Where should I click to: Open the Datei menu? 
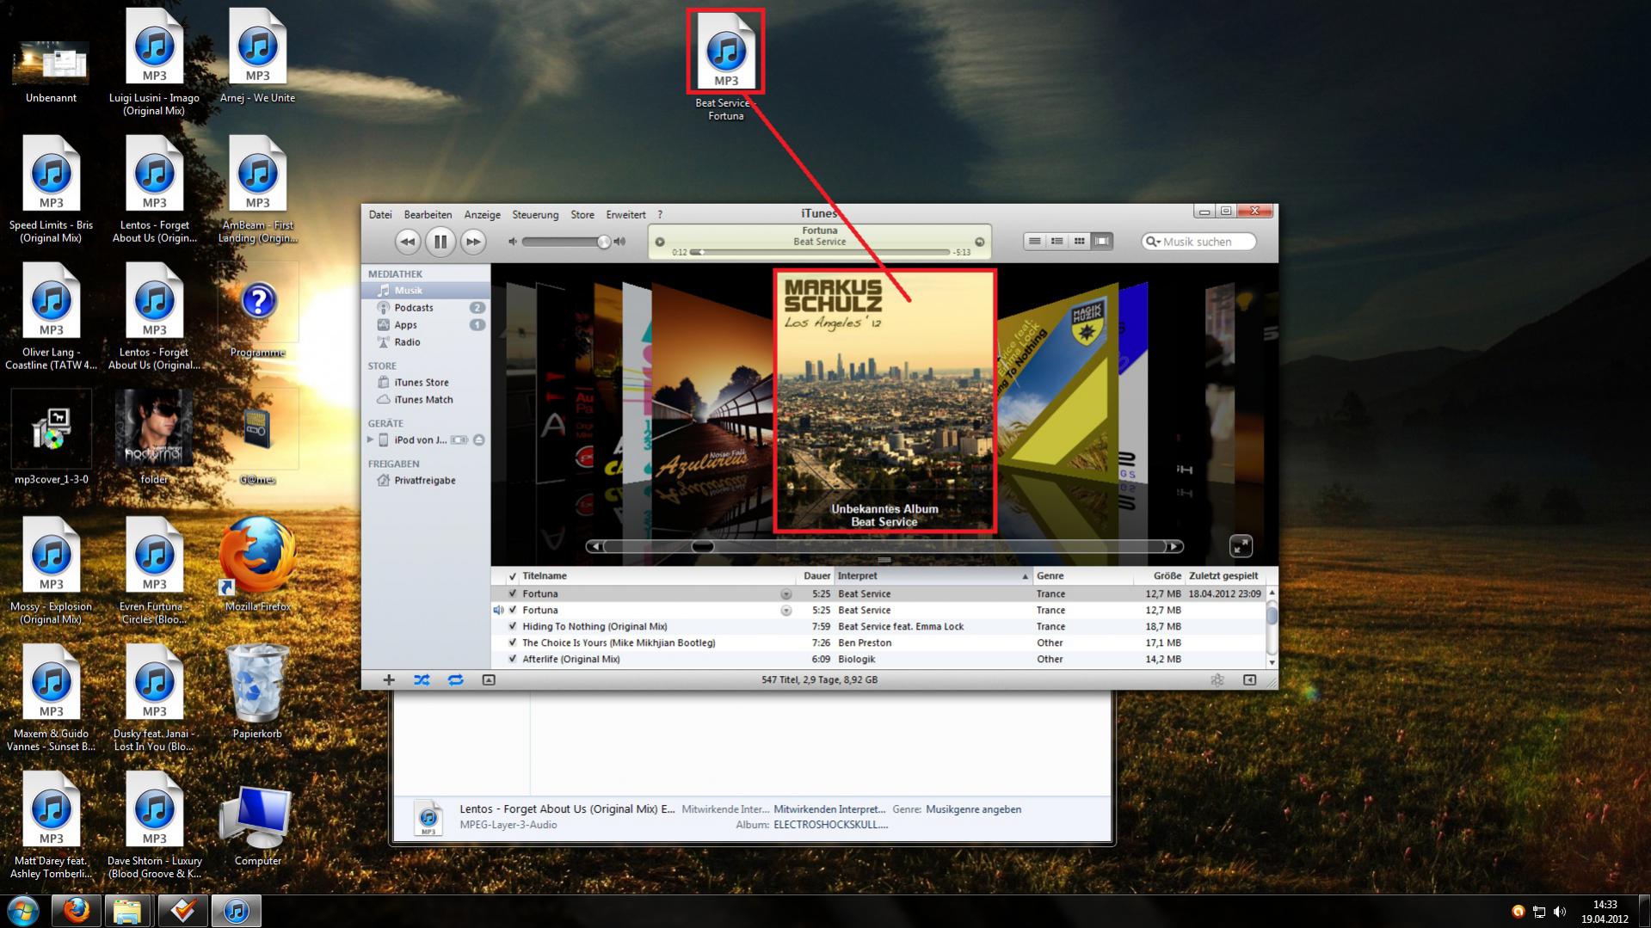tap(380, 214)
